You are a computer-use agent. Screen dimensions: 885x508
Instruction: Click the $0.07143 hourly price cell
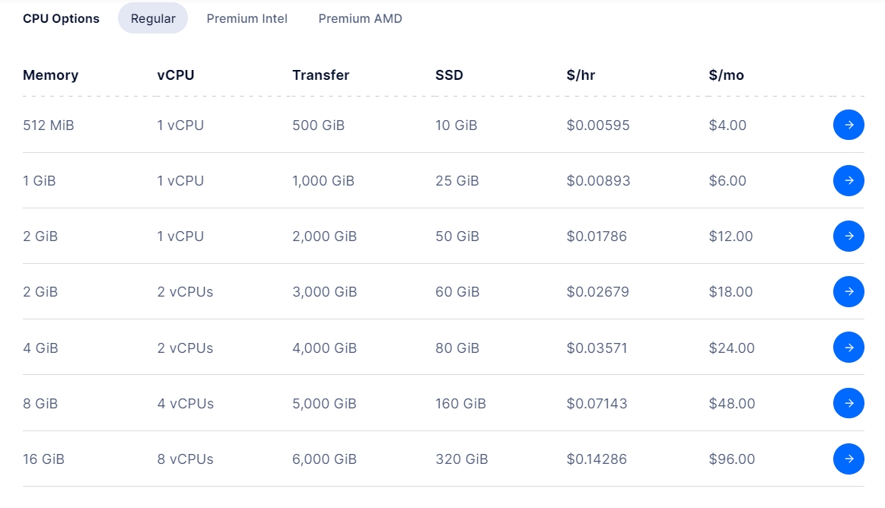597,403
